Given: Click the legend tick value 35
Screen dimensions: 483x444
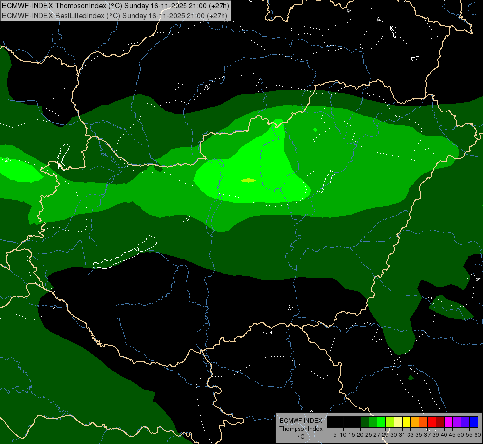Looking at the screenshot, I should [419, 435].
